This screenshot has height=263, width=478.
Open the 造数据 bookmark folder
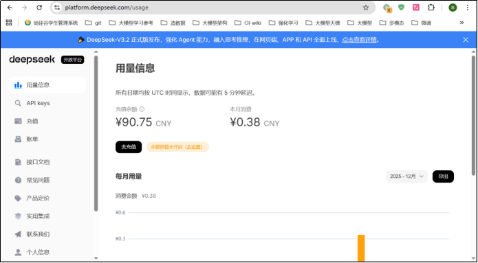pos(173,23)
